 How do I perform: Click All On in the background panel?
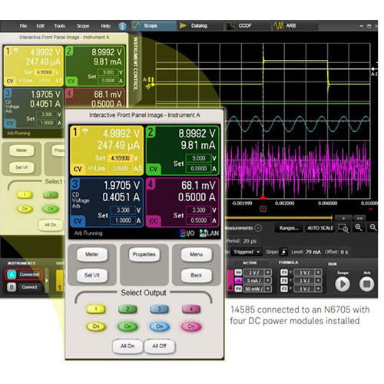(x=51, y=225)
